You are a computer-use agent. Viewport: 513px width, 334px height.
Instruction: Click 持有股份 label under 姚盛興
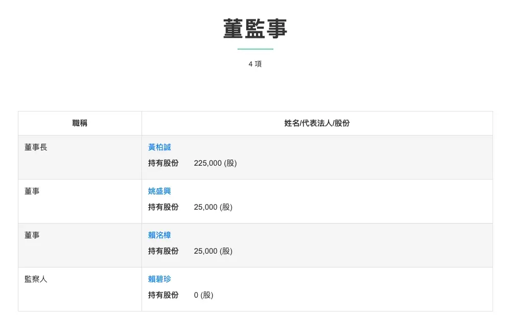(x=164, y=207)
